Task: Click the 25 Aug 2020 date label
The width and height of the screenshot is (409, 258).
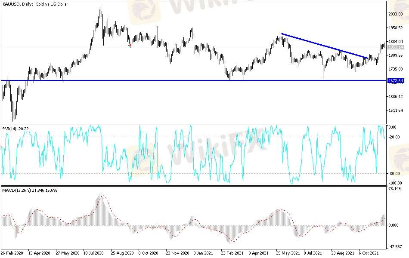Action: pyautogui.click(x=122, y=253)
